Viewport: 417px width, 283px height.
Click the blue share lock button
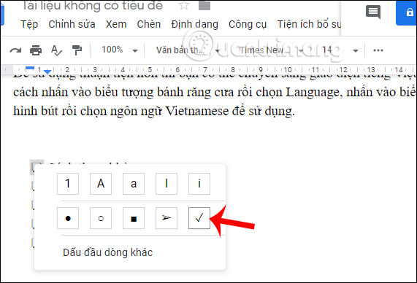[x=406, y=12]
